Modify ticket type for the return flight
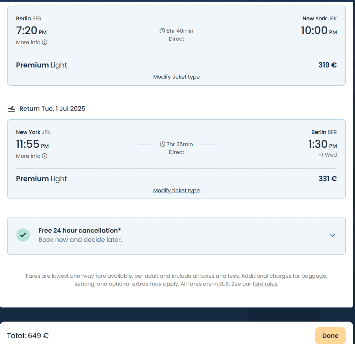The height and width of the screenshot is (344, 355). [x=176, y=191]
